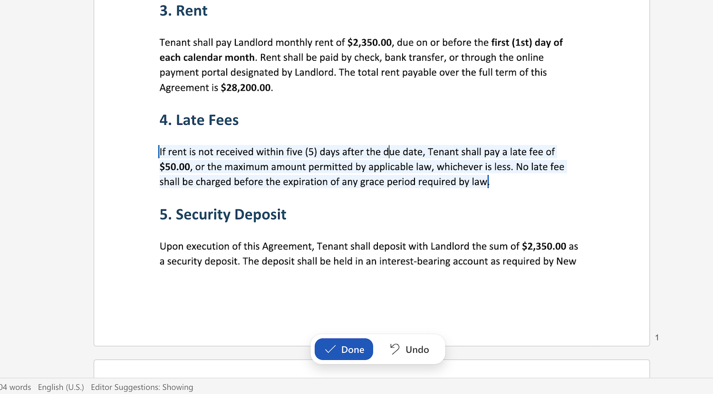713x394 pixels.
Task: Place cursor in the '4. Late Fees' heading
Action: pos(199,120)
